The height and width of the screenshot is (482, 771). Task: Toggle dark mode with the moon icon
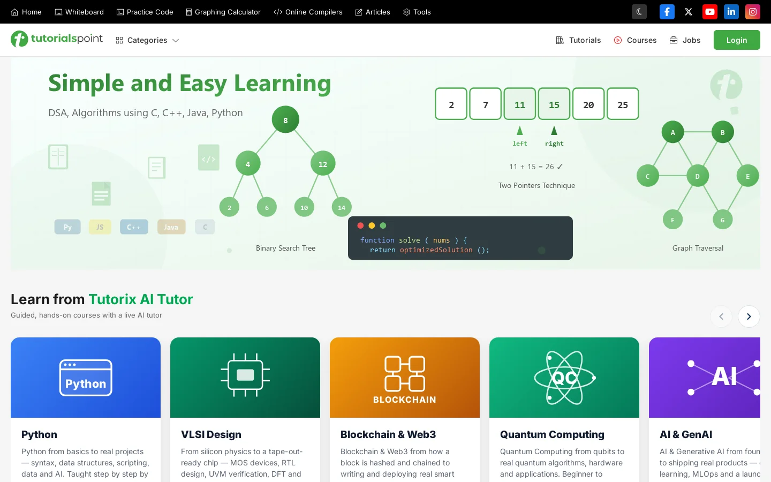639,12
